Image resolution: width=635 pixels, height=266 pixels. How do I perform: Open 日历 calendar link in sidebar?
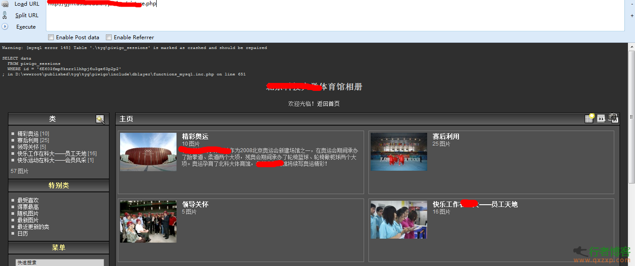point(23,233)
